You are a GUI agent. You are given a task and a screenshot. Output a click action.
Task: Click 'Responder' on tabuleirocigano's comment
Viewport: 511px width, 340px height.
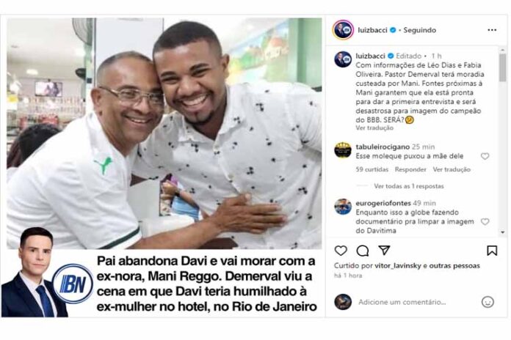(410, 169)
